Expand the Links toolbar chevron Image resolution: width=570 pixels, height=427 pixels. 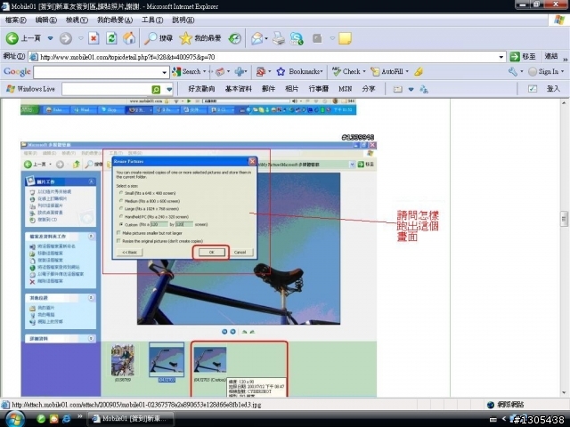pyautogui.click(x=565, y=59)
